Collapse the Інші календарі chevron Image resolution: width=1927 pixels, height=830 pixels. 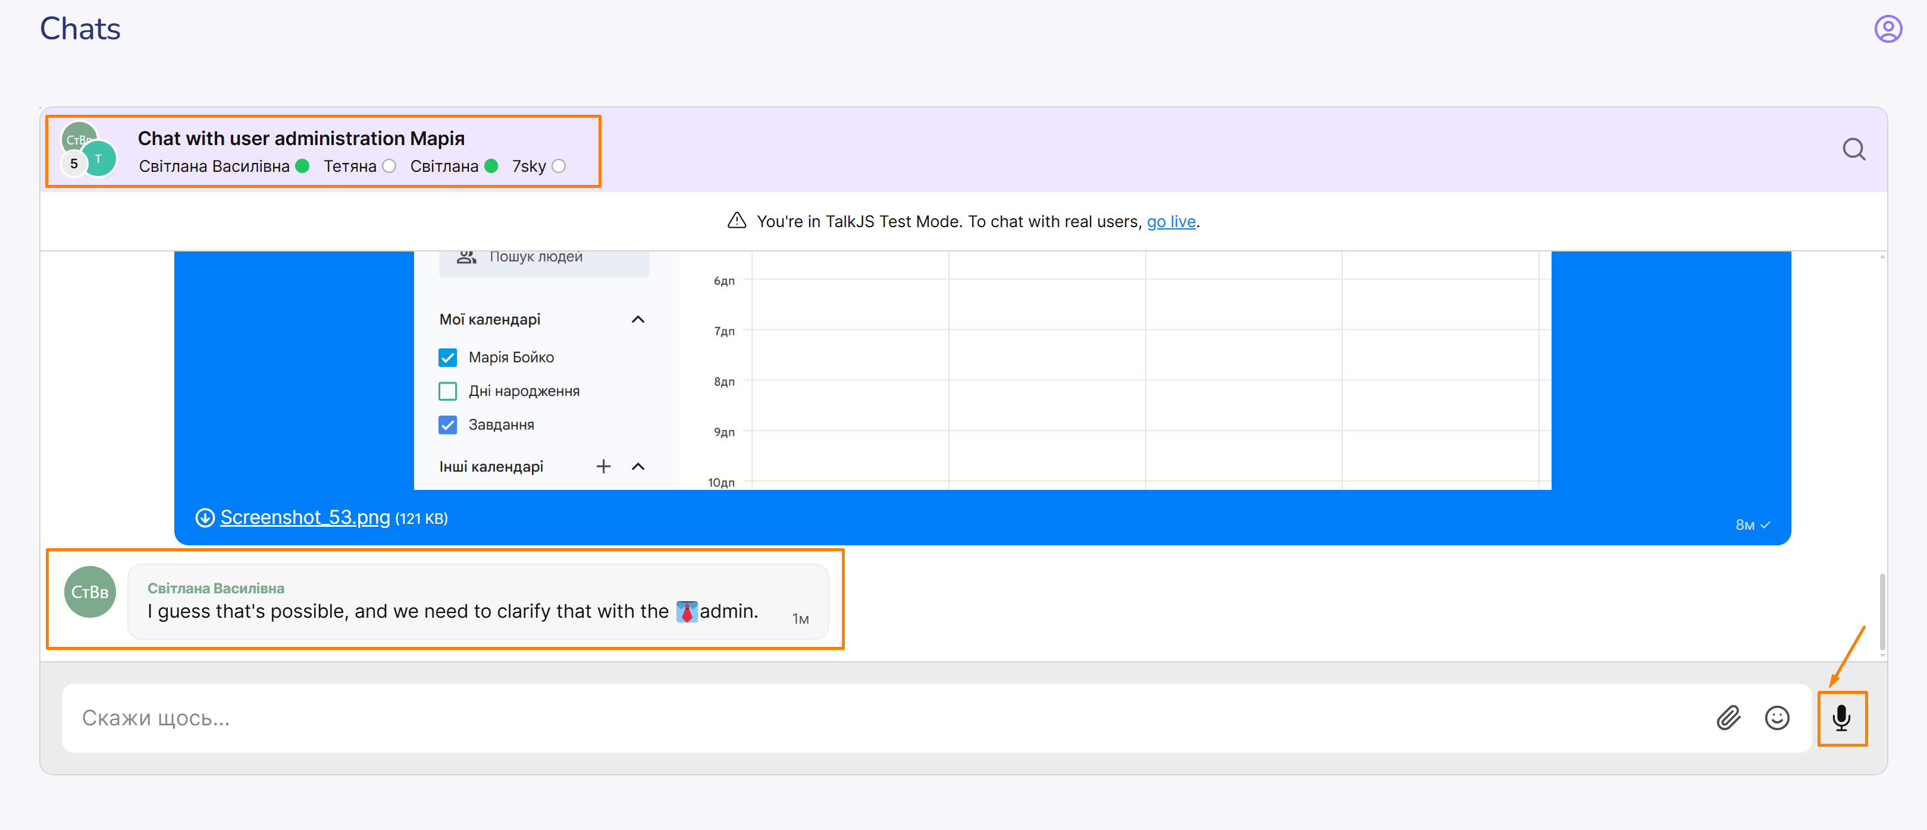pos(637,467)
